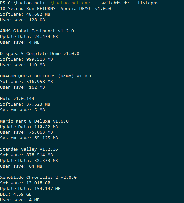
Task: Click the DLC: 4.59 GB line
Action: pos(16,194)
